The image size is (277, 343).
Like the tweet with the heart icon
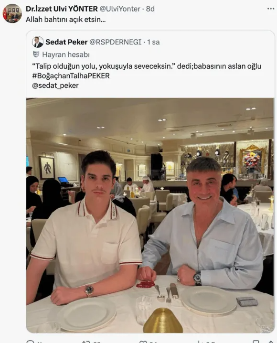pos(143,342)
